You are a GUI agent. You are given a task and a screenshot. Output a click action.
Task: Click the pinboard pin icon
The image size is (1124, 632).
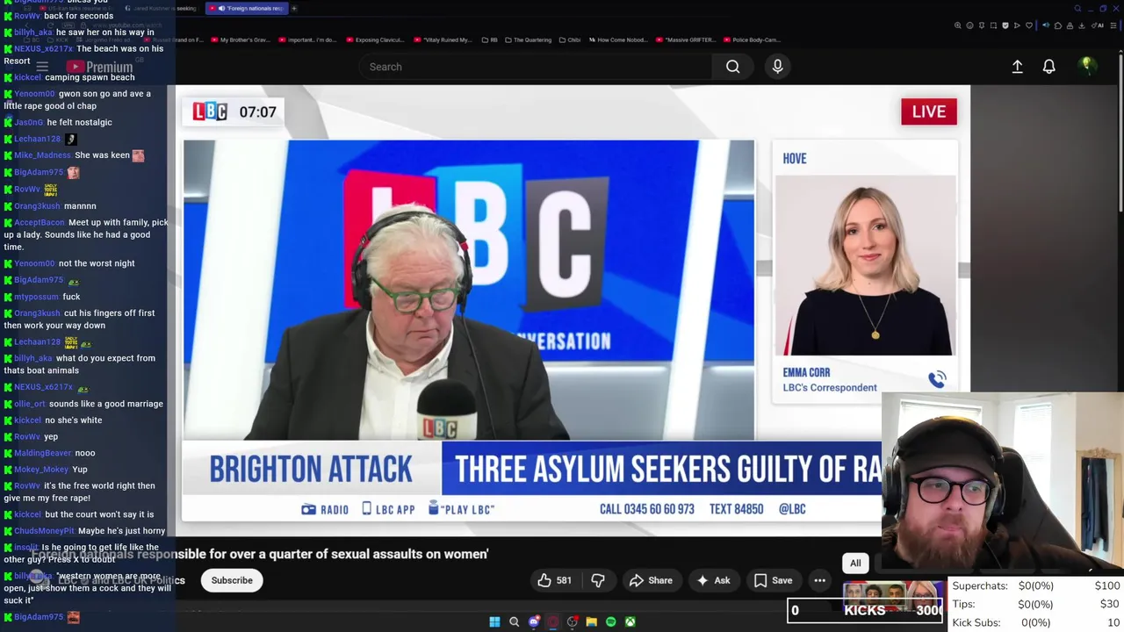[982, 25]
